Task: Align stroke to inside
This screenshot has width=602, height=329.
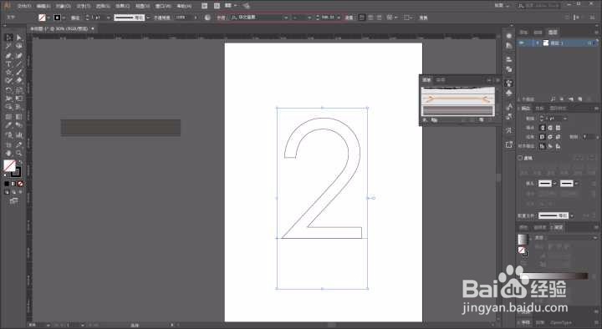Action: (x=550, y=146)
